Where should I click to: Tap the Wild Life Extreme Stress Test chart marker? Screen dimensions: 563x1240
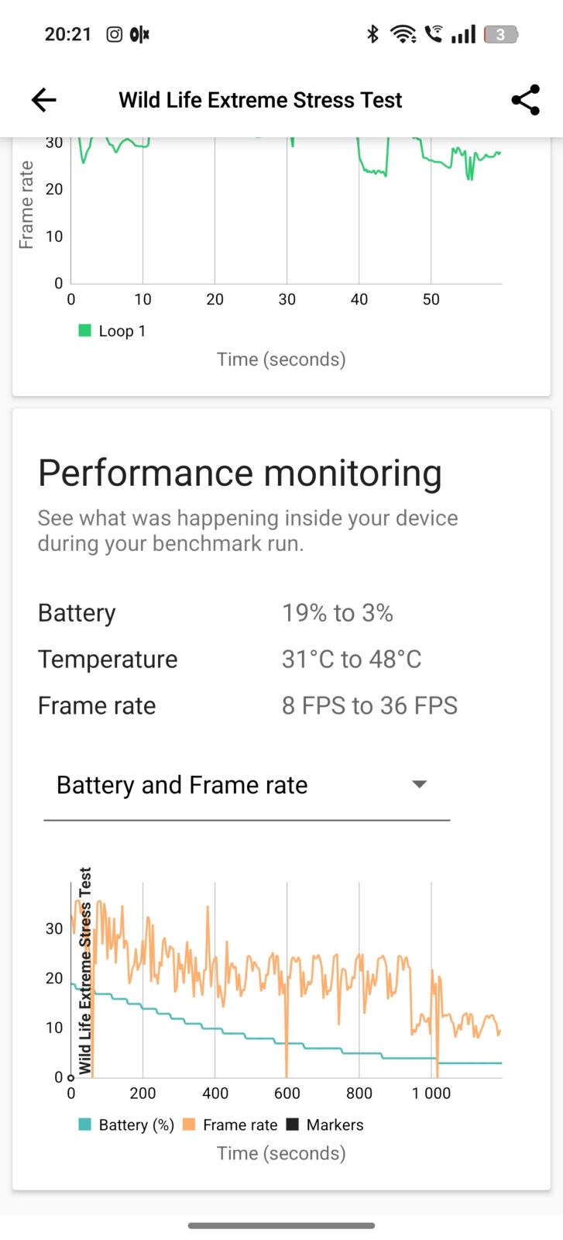click(x=85, y=969)
